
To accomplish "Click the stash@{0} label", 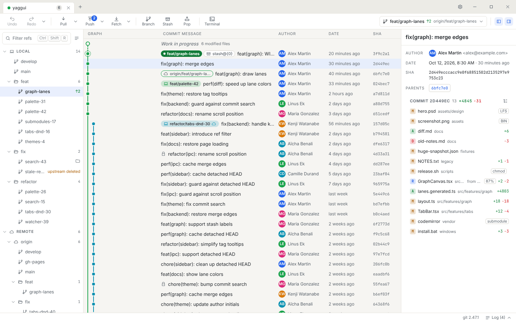I will 220,54.
